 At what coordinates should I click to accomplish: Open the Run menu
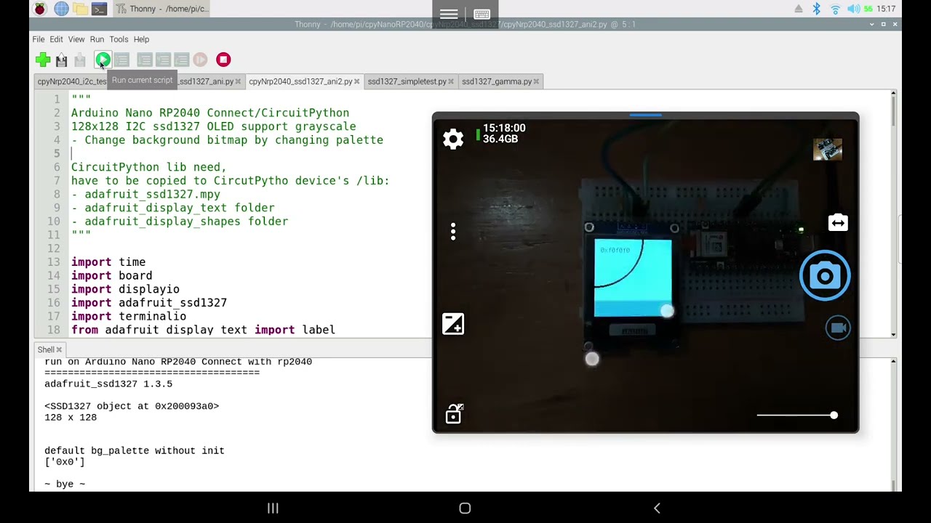pyautogui.click(x=97, y=39)
